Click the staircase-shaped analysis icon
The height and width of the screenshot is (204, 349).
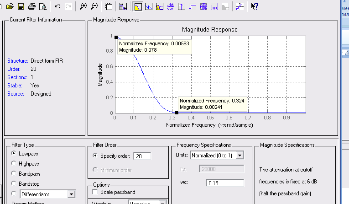pyautogui.click(x=240, y=6)
